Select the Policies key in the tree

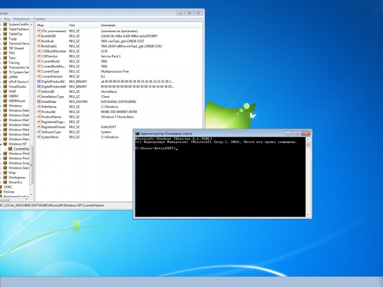pyautogui.click(x=9, y=192)
